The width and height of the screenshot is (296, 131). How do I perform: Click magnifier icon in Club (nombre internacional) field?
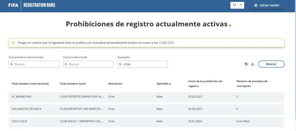coord(12,64)
